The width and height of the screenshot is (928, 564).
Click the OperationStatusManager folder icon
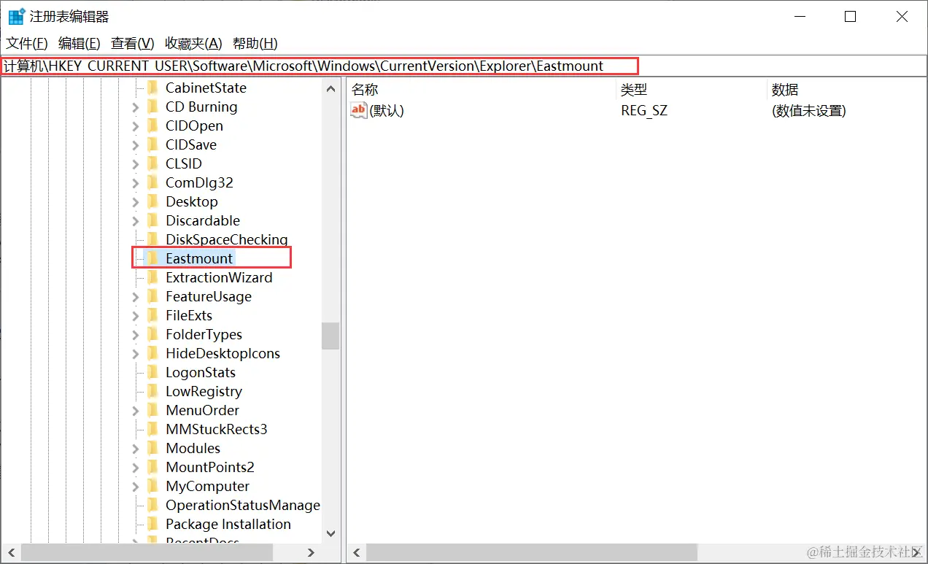(x=152, y=505)
